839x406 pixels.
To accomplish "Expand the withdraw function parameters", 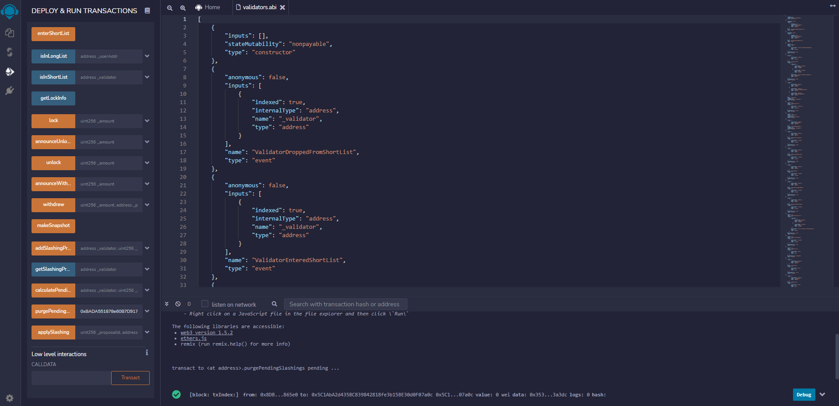I will 147,205.
